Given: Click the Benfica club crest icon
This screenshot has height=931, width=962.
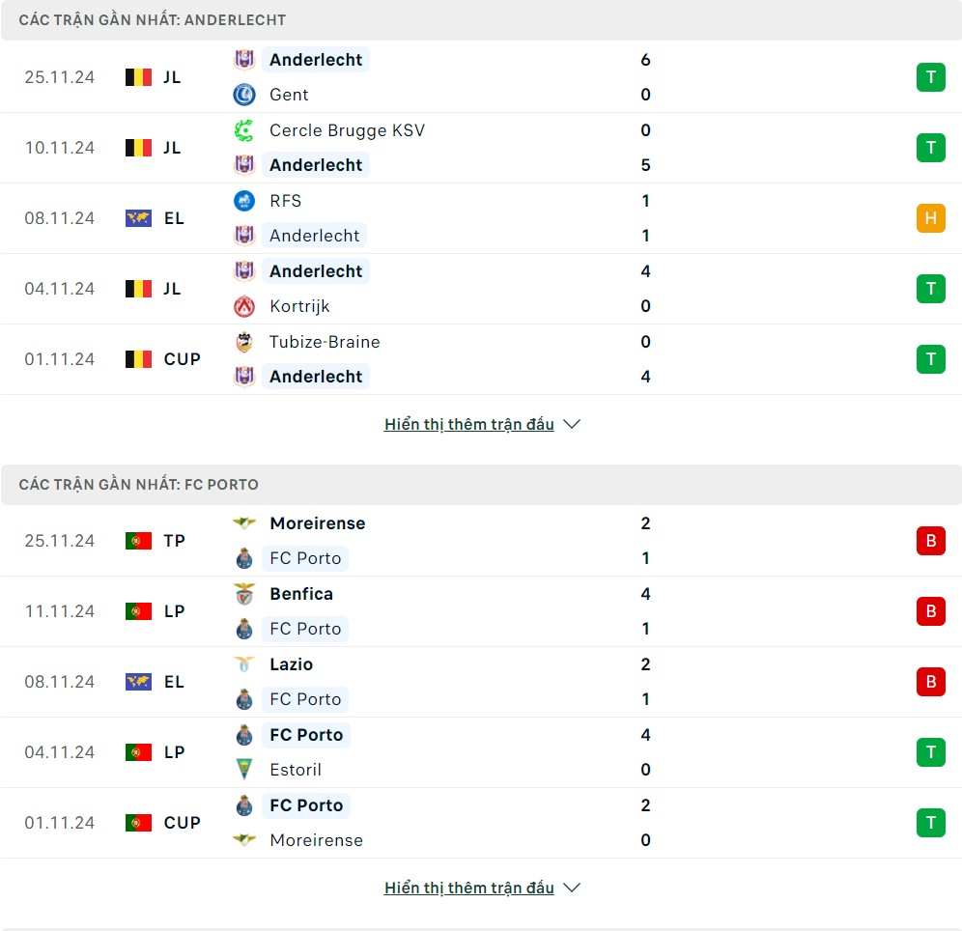Looking at the screenshot, I should [x=244, y=594].
